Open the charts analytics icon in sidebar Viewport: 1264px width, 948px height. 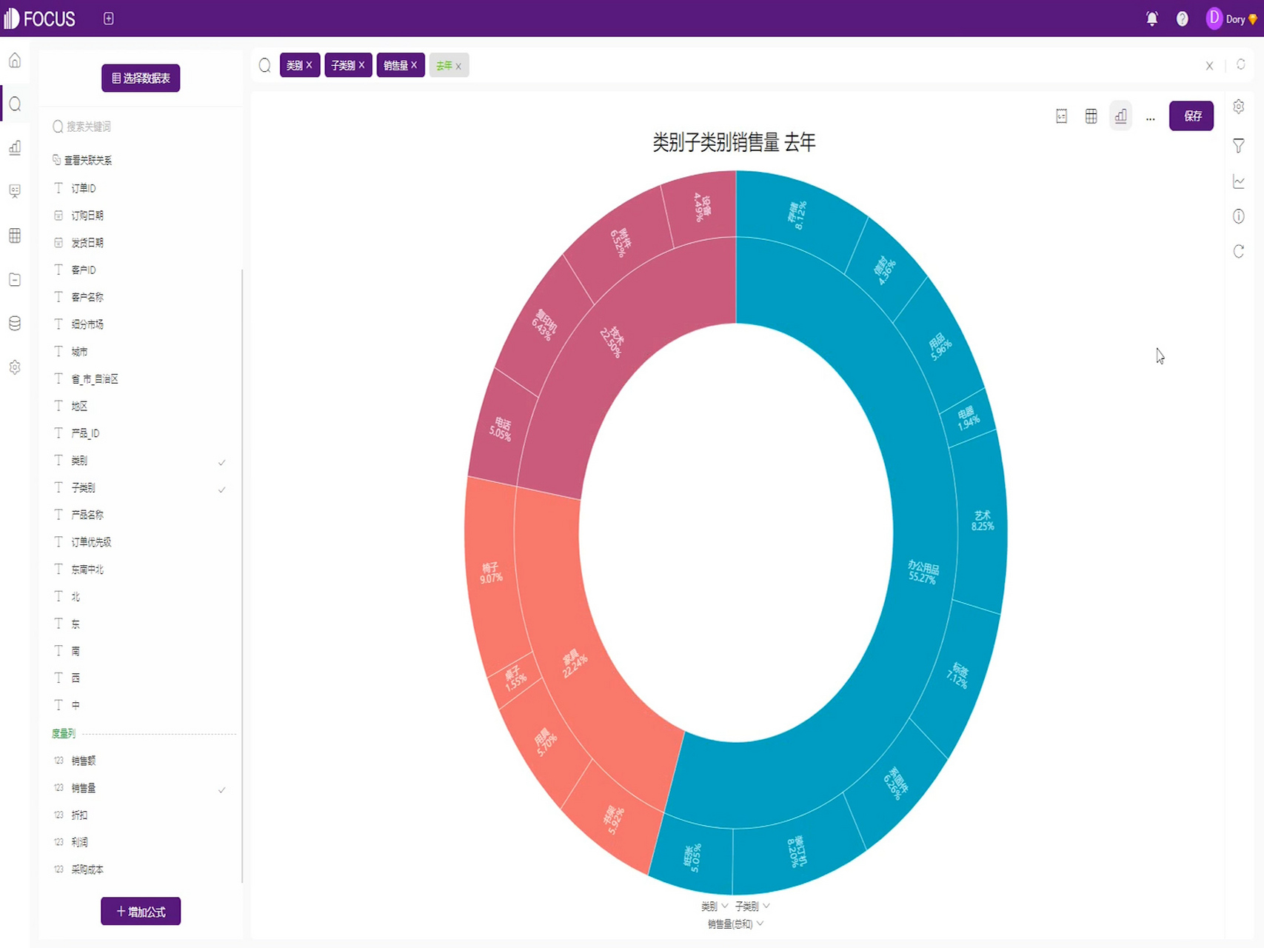click(15, 148)
